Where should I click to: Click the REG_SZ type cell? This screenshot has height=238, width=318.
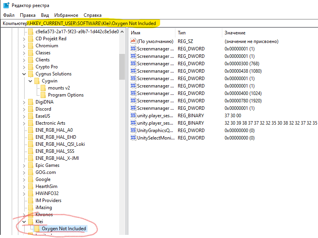tap(185, 41)
